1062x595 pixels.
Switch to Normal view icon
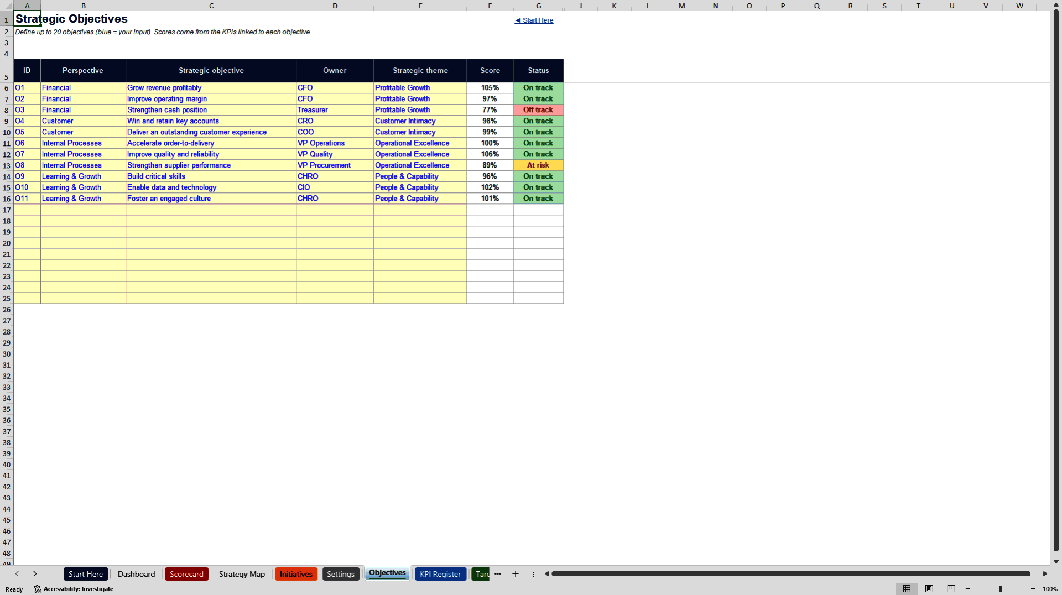pos(907,589)
